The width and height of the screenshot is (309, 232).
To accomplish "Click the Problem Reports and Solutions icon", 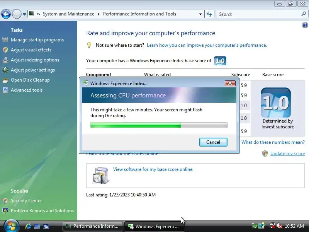I will click(5, 211).
